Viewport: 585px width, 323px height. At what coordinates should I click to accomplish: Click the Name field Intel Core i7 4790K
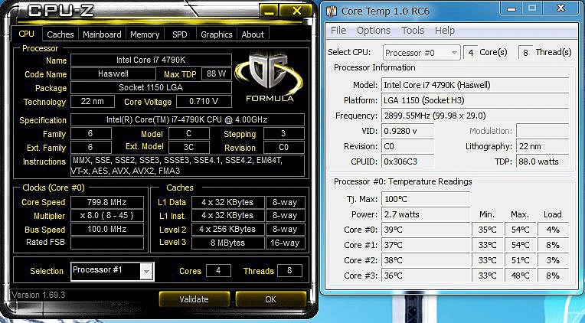click(x=151, y=60)
